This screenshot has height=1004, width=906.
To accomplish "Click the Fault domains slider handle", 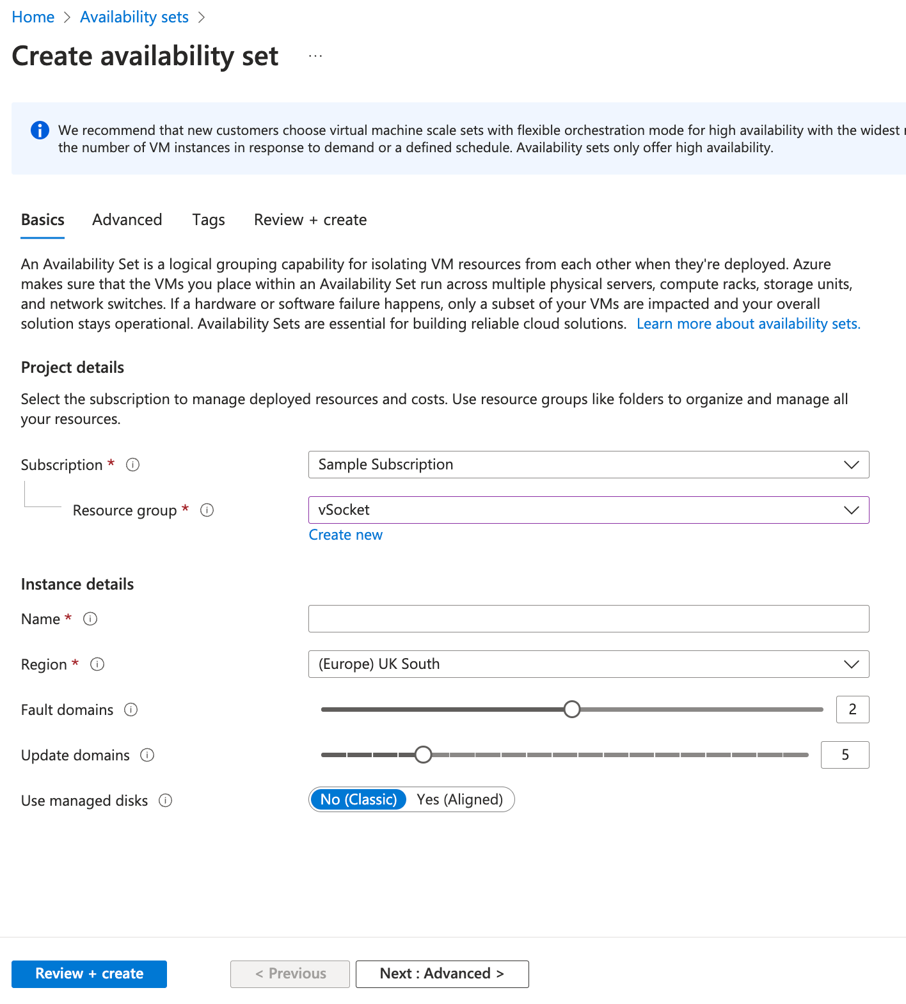I will (x=572, y=709).
